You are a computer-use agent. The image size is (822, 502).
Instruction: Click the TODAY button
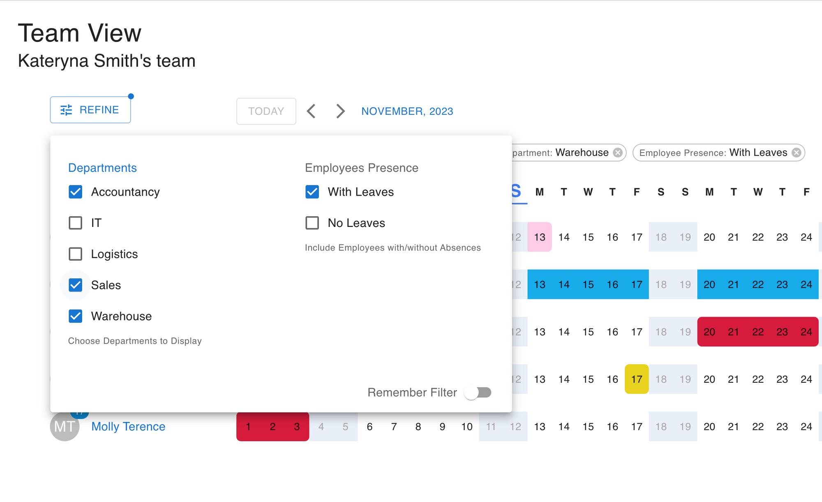pos(266,111)
